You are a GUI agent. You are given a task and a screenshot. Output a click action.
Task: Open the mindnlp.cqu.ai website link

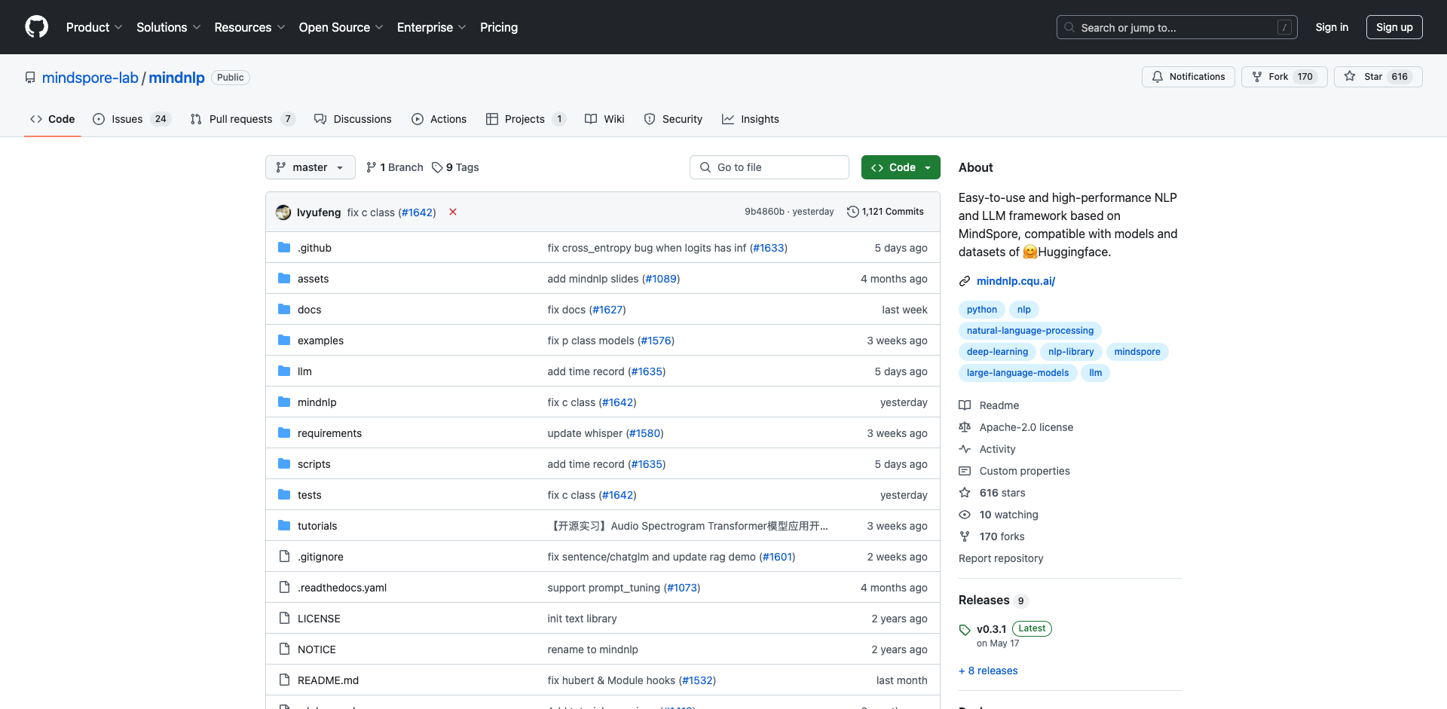pos(1015,281)
